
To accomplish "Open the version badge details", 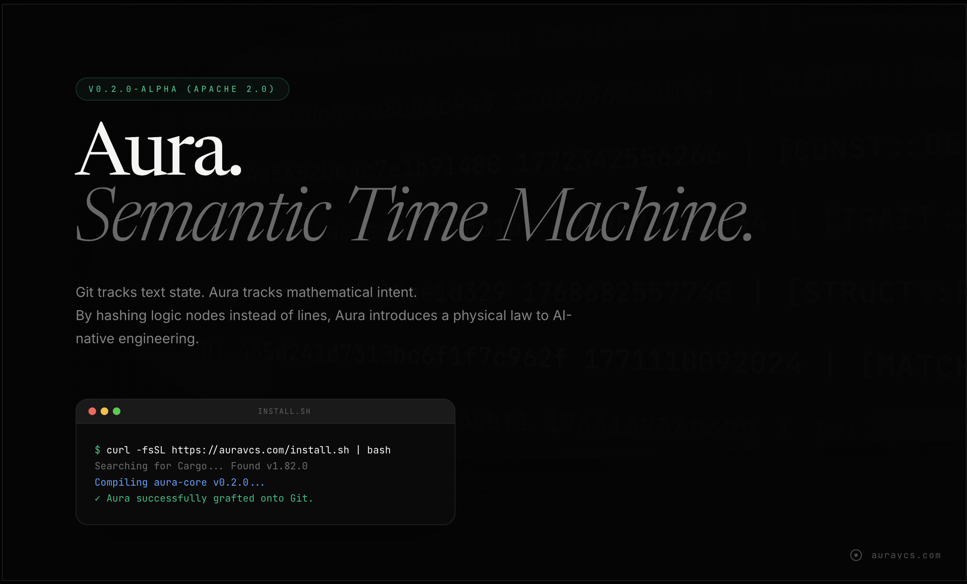I will [182, 89].
